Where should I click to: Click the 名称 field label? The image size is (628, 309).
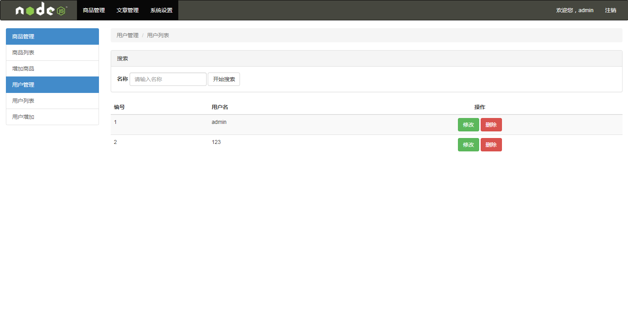point(123,79)
